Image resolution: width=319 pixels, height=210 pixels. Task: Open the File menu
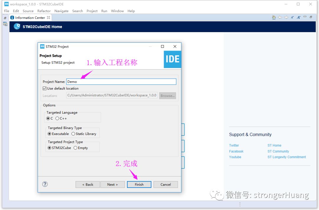point(6,11)
